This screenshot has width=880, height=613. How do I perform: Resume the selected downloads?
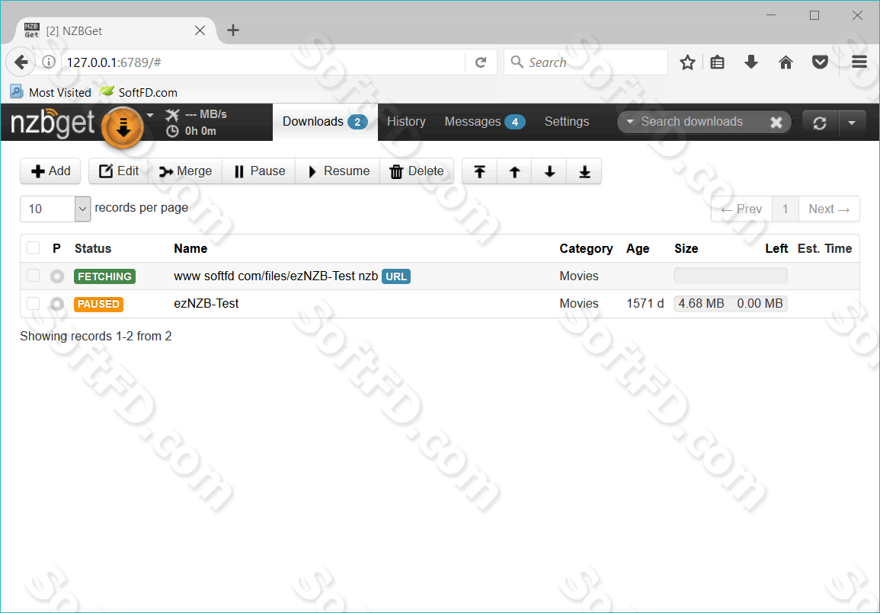pyautogui.click(x=338, y=171)
